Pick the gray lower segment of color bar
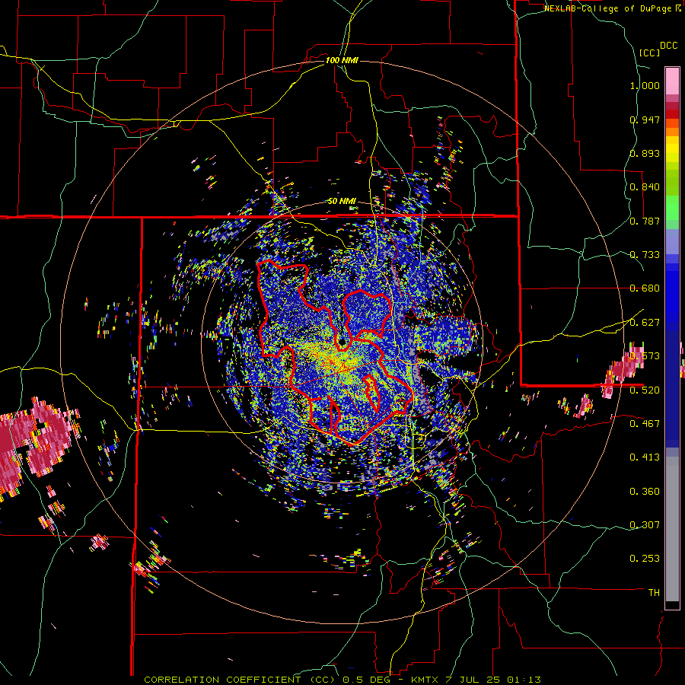The image size is (685, 685). click(672, 529)
